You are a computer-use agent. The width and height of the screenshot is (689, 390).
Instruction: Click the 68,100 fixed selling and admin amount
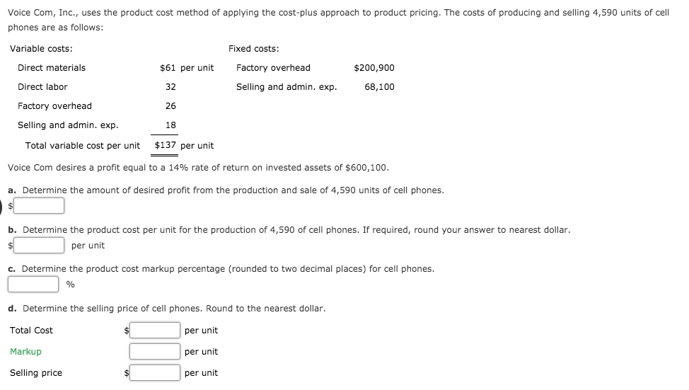click(x=379, y=86)
